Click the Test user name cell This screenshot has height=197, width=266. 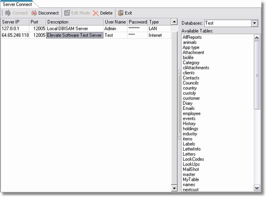click(x=115, y=35)
